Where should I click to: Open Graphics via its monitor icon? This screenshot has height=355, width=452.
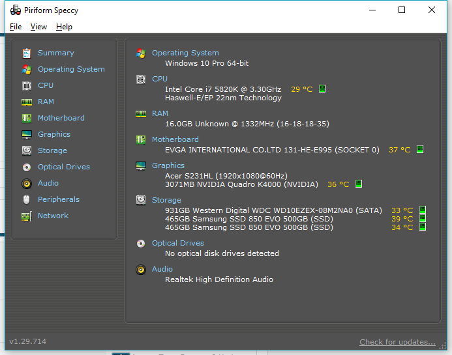(x=27, y=134)
